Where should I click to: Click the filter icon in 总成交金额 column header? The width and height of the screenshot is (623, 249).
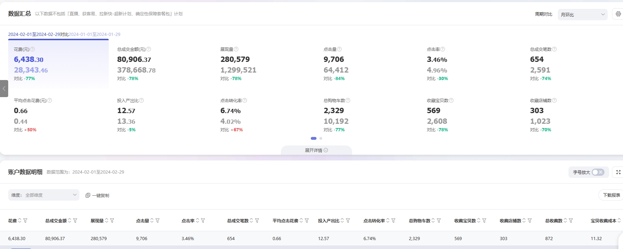tap(75, 221)
